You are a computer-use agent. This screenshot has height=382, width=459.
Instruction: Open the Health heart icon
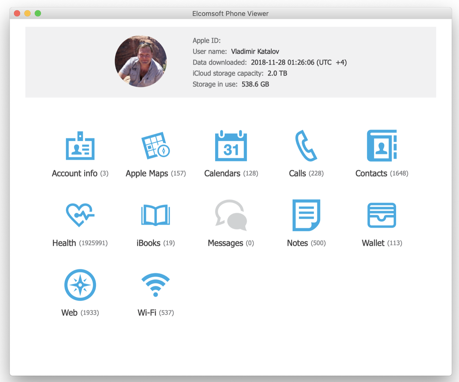pyautogui.click(x=80, y=215)
